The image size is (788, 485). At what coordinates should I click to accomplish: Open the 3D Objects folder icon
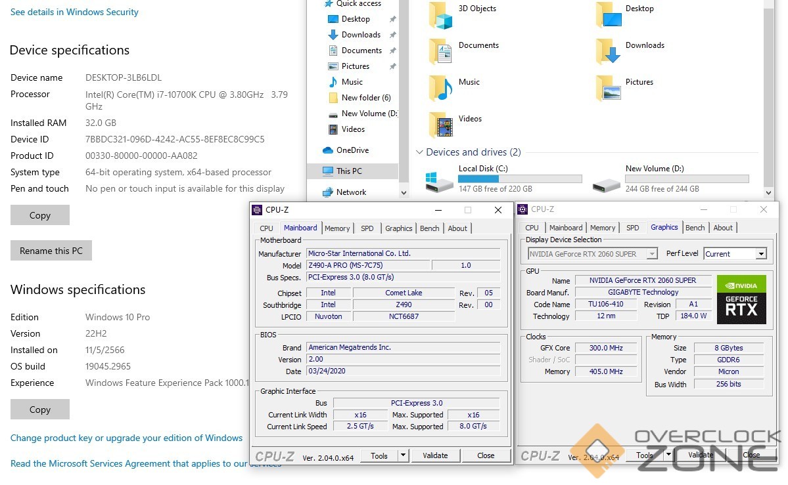(x=440, y=15)
